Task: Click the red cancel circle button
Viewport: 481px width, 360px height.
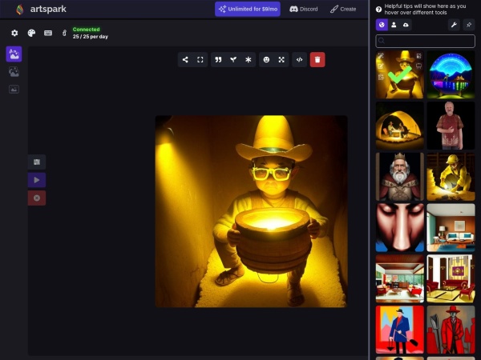Action: tap(37, 198)
